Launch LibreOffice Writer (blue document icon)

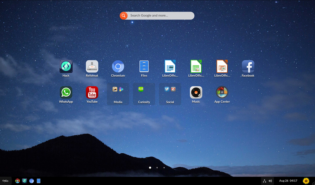pos(170,66)
